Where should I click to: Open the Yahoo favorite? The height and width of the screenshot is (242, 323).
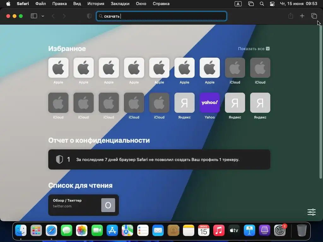coord(209,103)
